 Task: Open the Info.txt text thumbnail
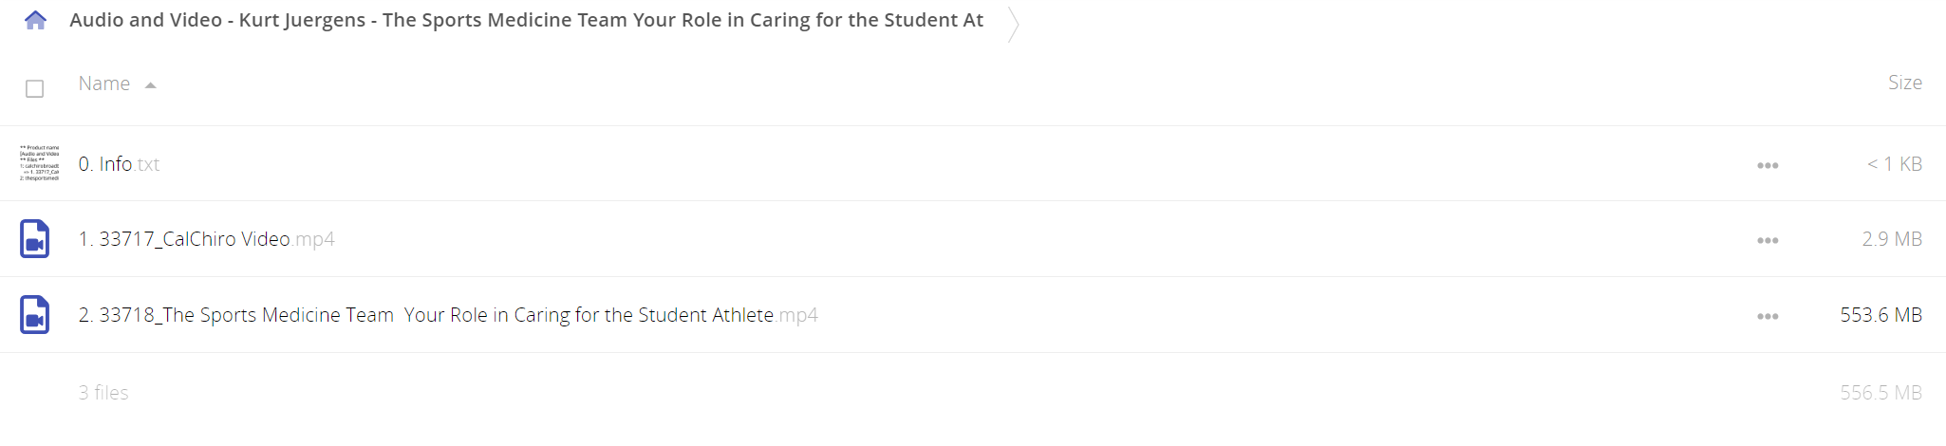point(39,163)
